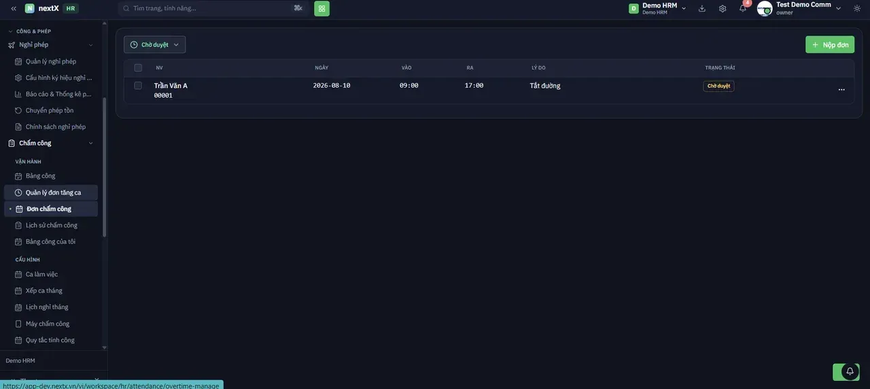Click Chuyển phép tồn refresh icon
Viewport: 870px width, 389px height.
tap(18, 110)
